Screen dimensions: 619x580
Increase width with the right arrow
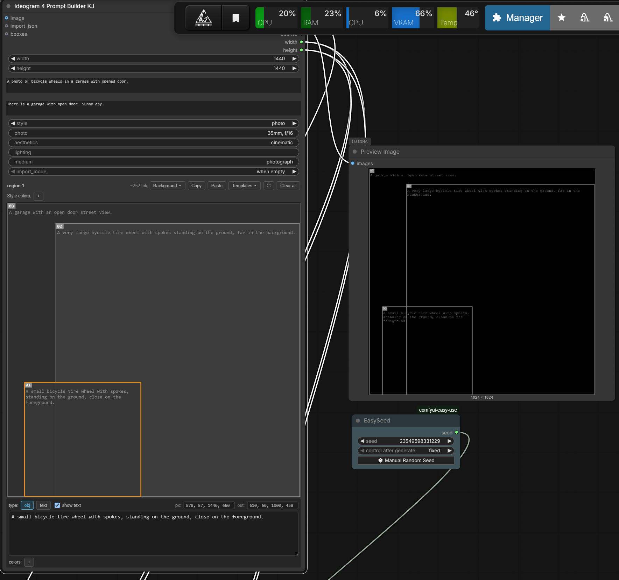pyautogui.click(x=295, y=59)
